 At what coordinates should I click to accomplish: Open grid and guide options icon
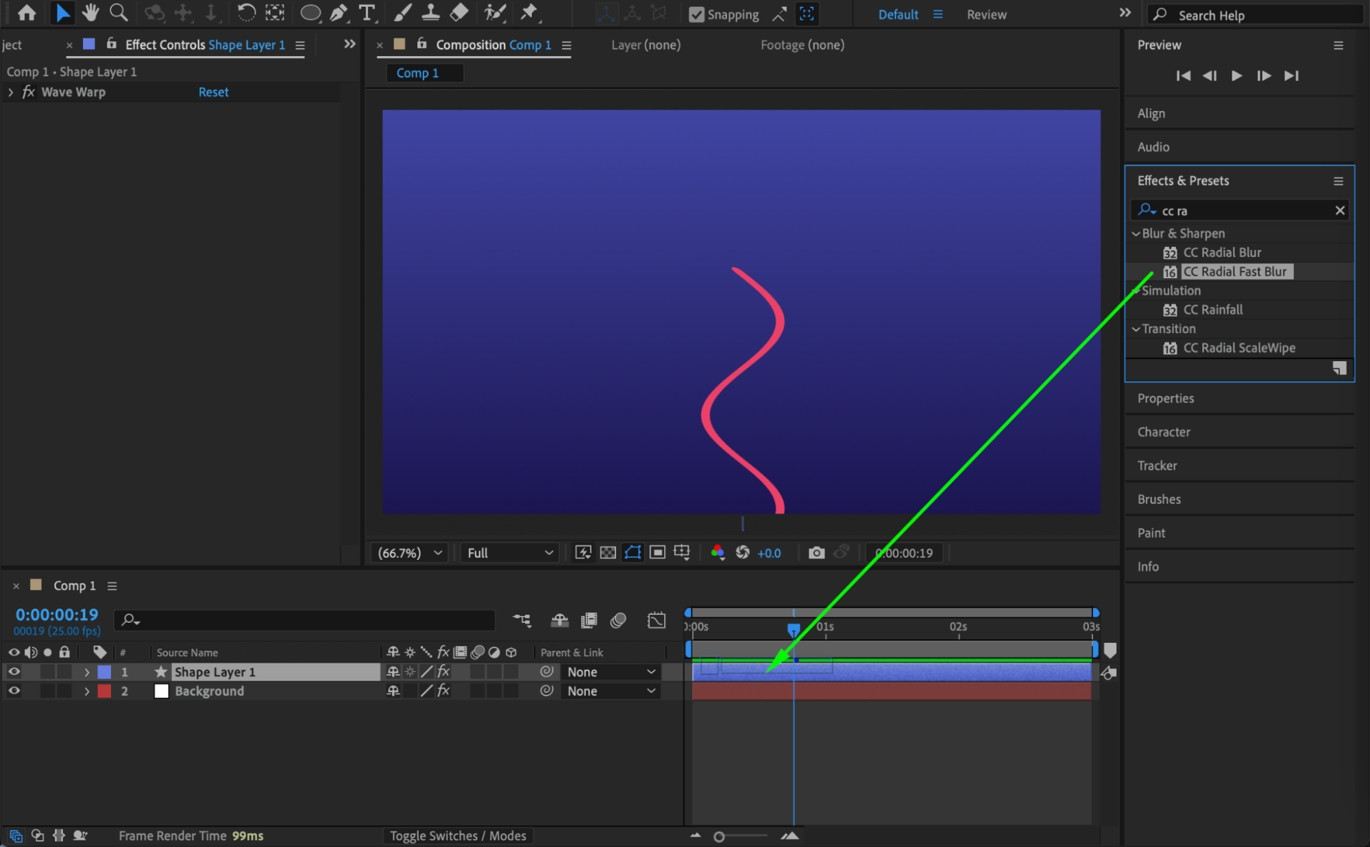pyautogui.click(x=682, y=552)
